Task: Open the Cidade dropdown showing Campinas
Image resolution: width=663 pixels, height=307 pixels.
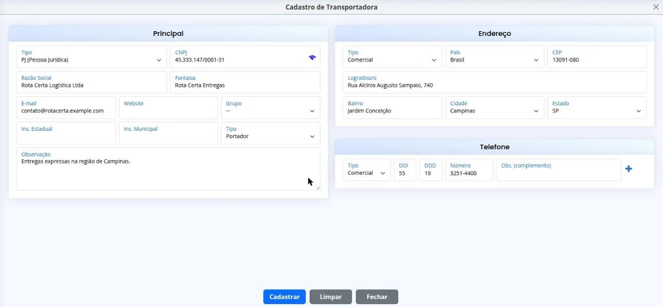Action: pyautogui.click(x=495, y=108)
